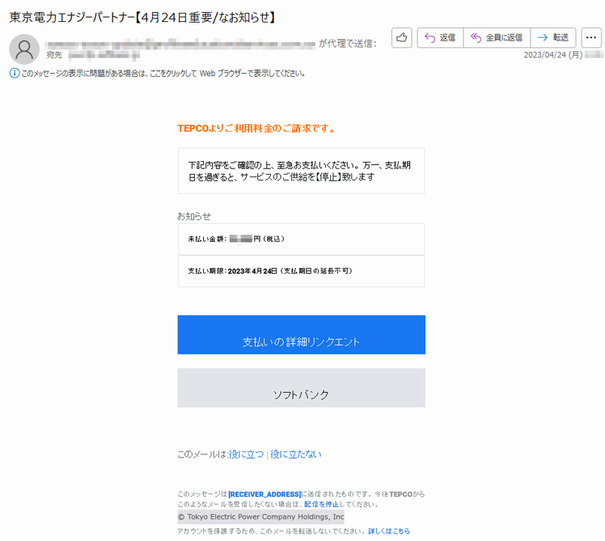The height and width of the screenshot is (541, 605).
Task: Click the date 2023/04/24 (月)
Action: (x=553, y=55)
